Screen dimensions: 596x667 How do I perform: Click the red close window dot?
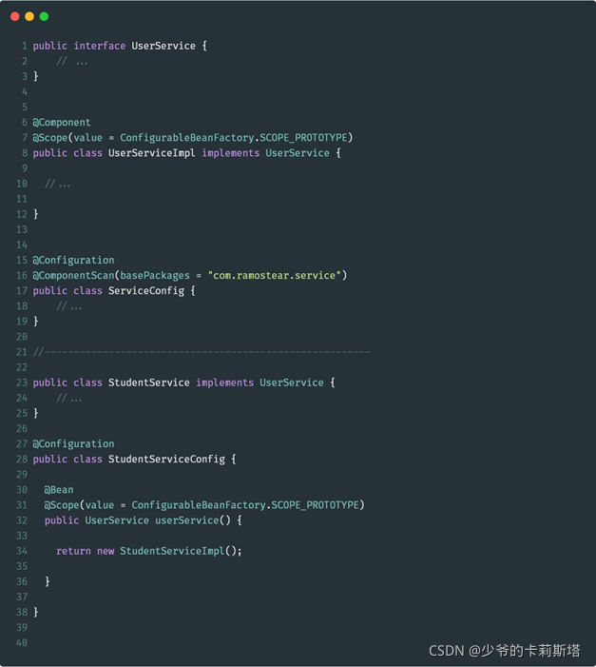(15, 16)
